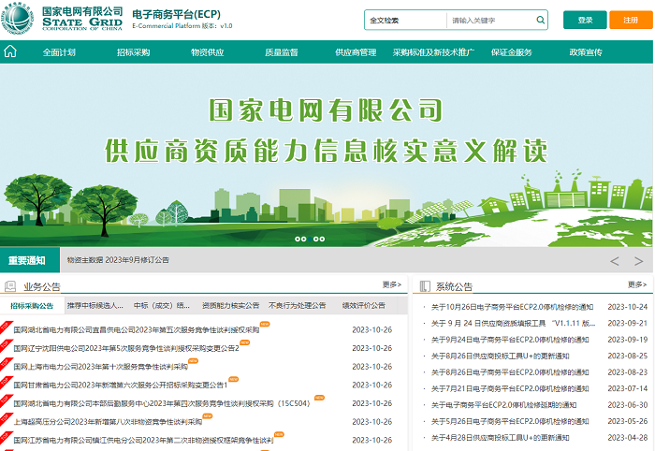The height and width of the screenshot is (451, 655).
Task: Open the 保证金服务 menu
Action: pos(511,52)
